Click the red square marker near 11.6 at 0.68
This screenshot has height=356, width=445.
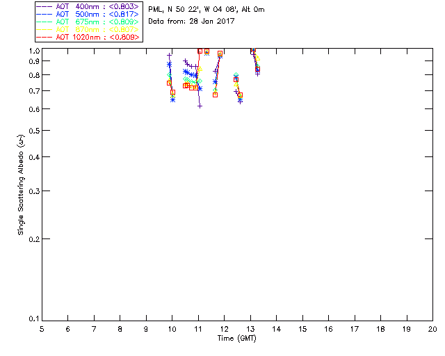[x=215, y=95]
